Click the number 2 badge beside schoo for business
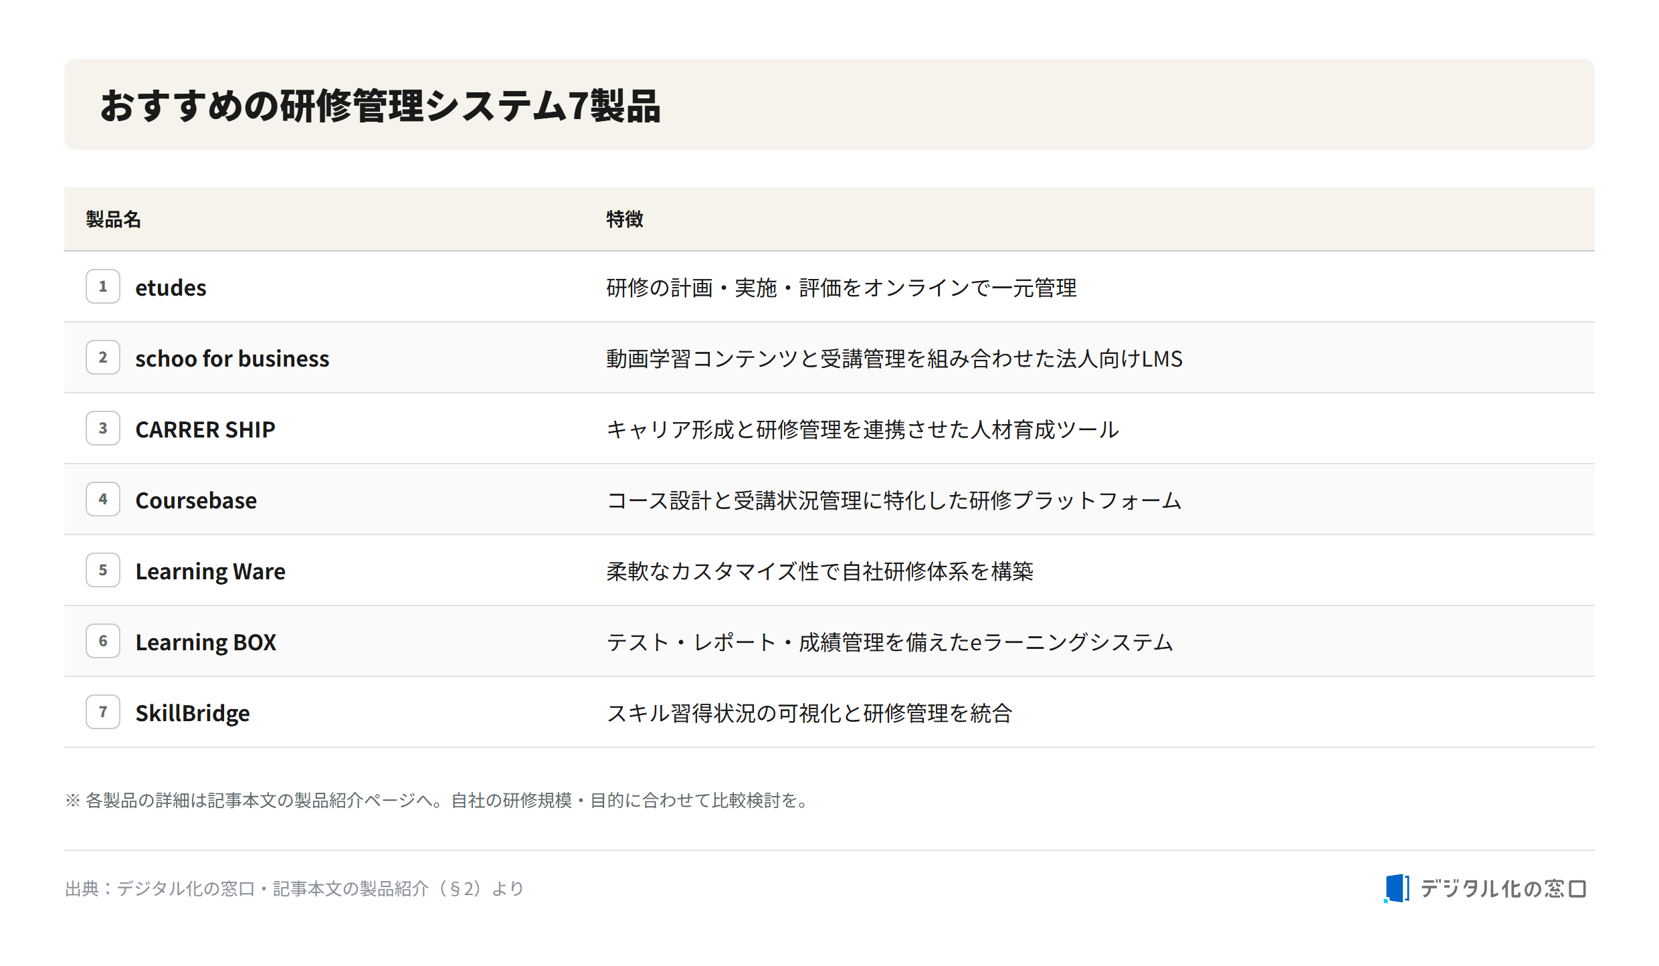The height and width of the screenshot is (966, 1659). point(103,357)
